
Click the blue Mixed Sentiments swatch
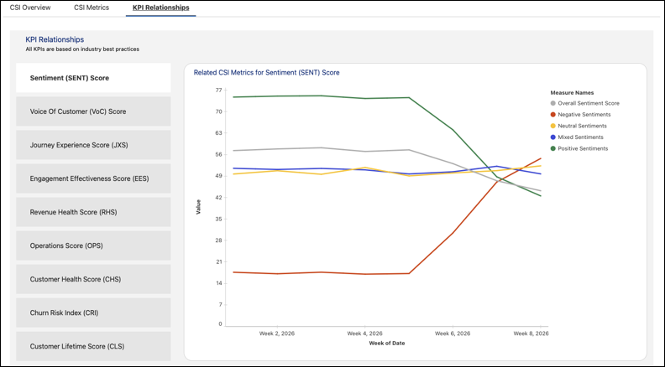point(553,137)
